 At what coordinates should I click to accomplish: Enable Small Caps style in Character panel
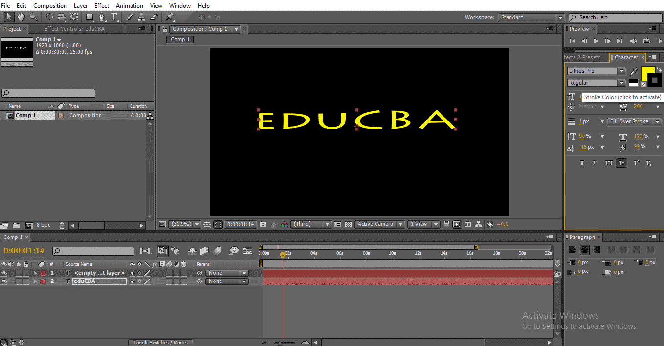tap(621, 163)
